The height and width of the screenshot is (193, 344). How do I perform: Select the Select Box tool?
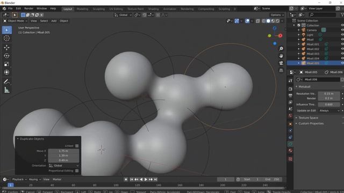click(x=7, y=30)
